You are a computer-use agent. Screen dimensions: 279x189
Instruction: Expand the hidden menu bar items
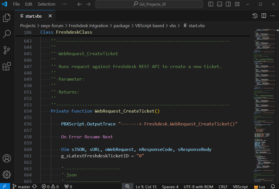click(64, 4)
